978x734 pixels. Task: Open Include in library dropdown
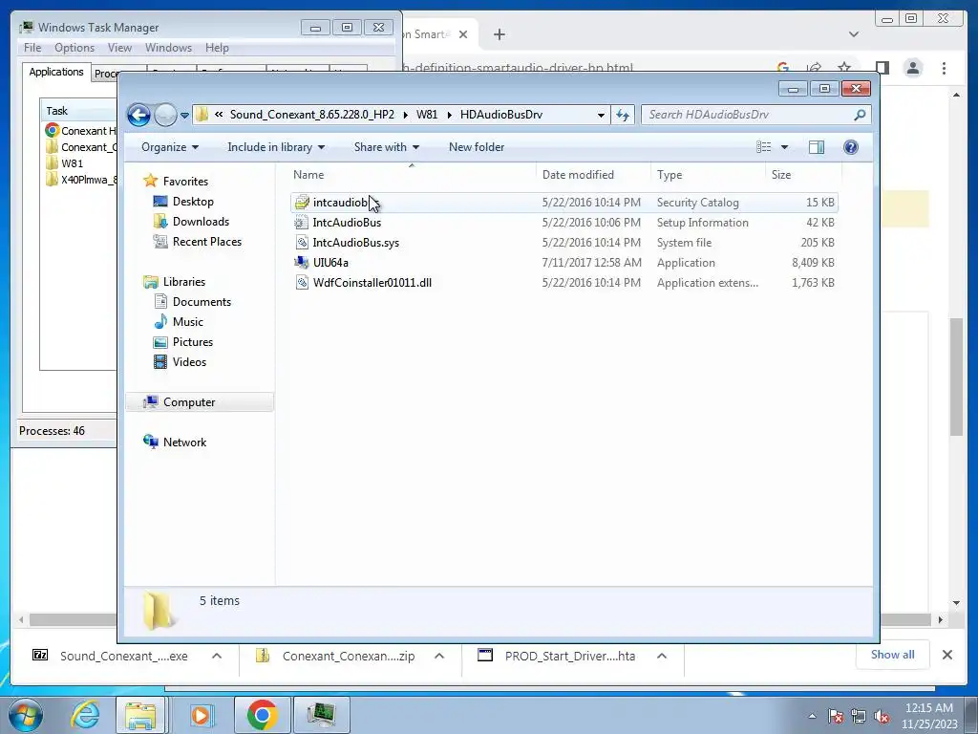276,147
